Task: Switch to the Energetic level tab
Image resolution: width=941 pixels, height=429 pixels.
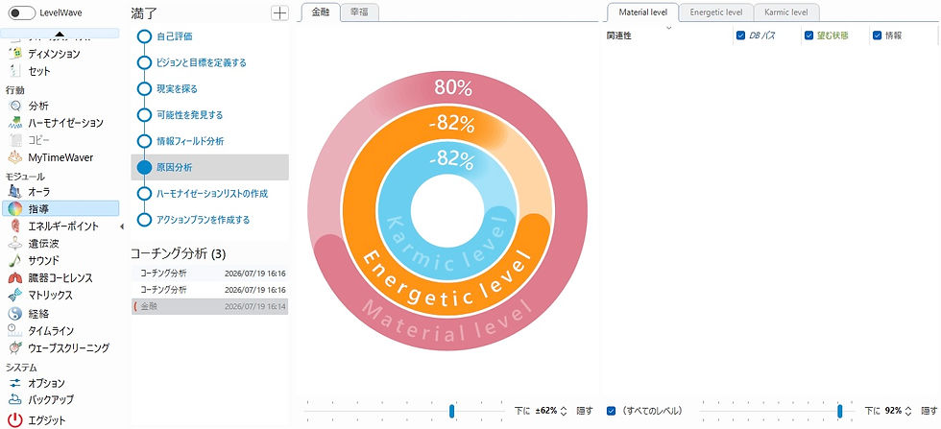Action: pos(716,12)
